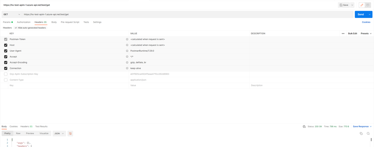This screenshot has width=374, height=147.
Task: Select the Pretty view
Action: (x=7, y=134)
